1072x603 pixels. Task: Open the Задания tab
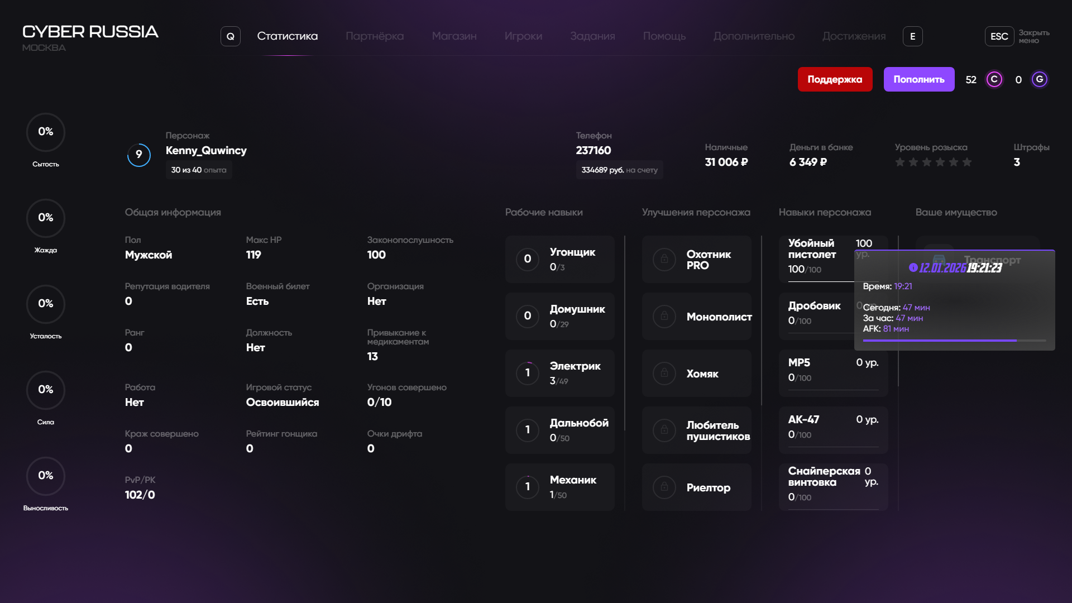click(592, 36)
